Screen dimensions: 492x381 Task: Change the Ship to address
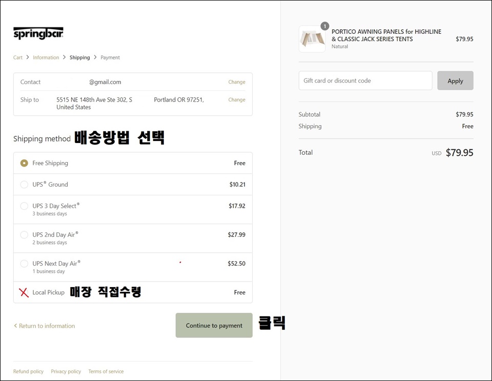coord(237,99)
